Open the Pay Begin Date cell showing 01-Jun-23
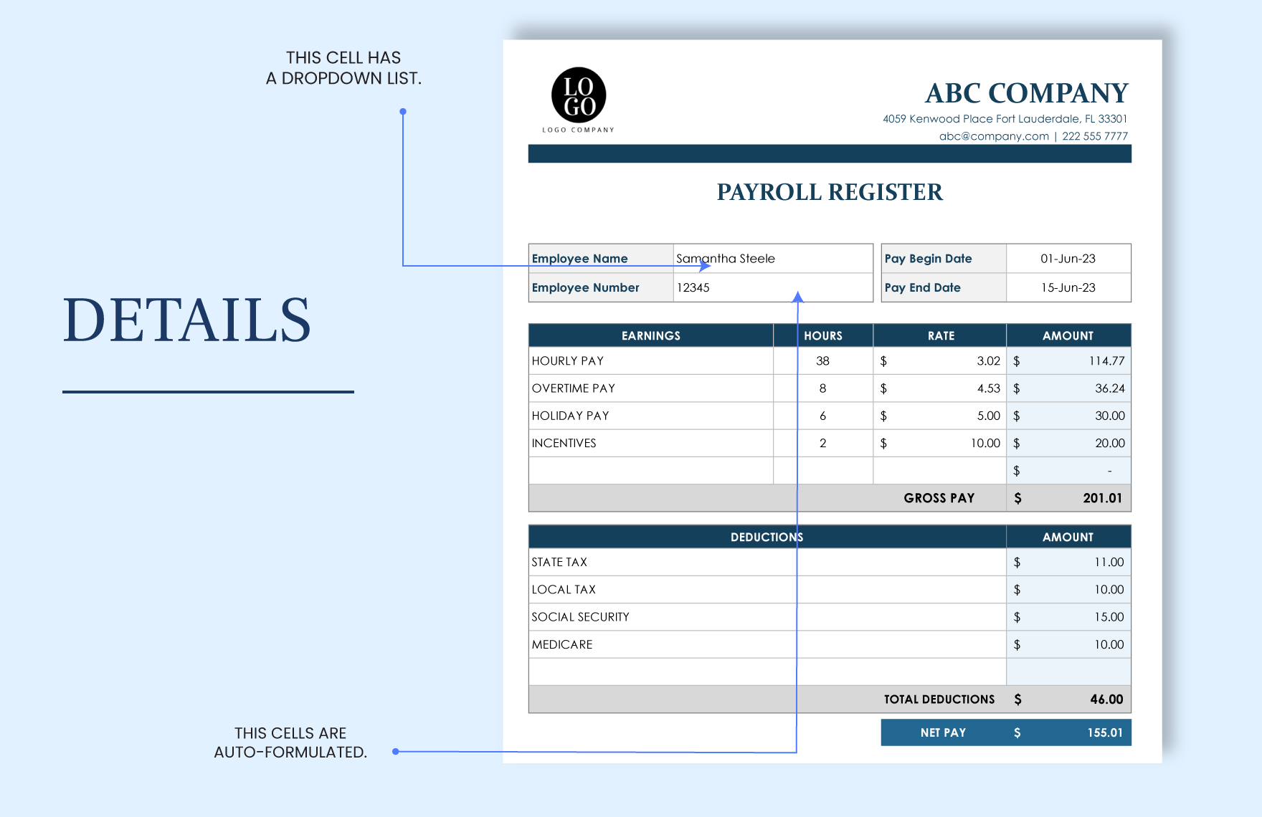Viewport: 1262px width, 817px height. tap(1068, 259)
